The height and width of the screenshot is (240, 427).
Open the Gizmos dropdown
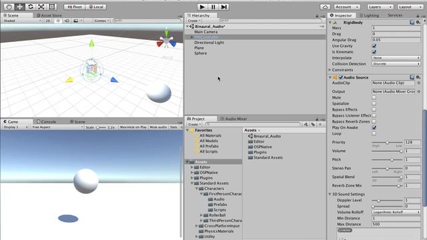click(101, 21)
